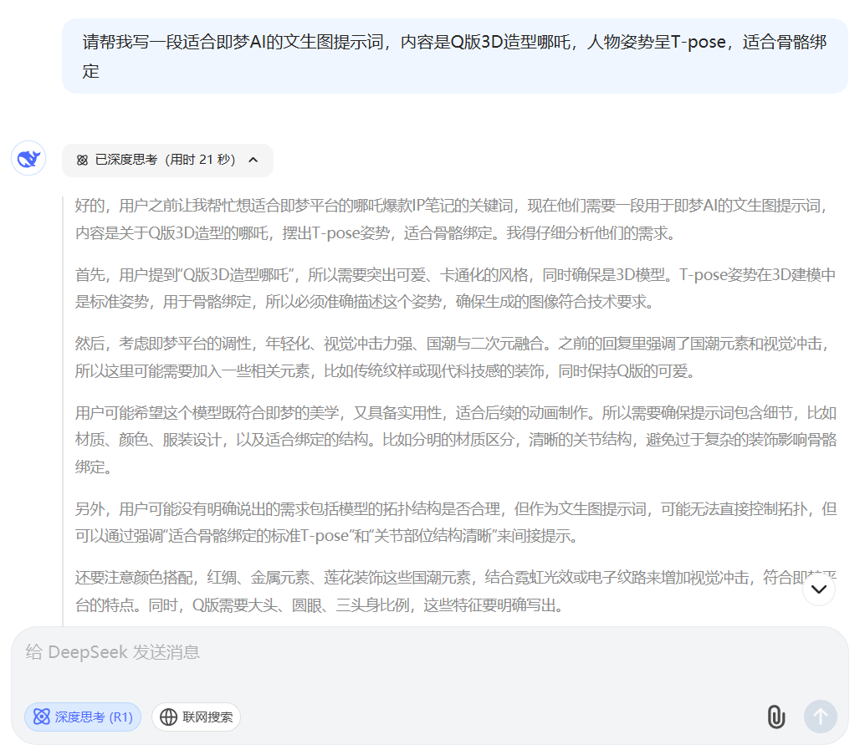Image resolution: width=865 pixels, height=750 pixels.
Task: Click the paragraph starting with 用户可能希望这个模型
Action: click(454, 440)
